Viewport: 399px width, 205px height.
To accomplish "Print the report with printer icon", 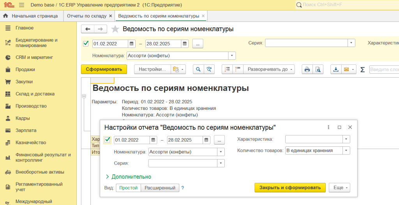I will [x=307, y=69].
